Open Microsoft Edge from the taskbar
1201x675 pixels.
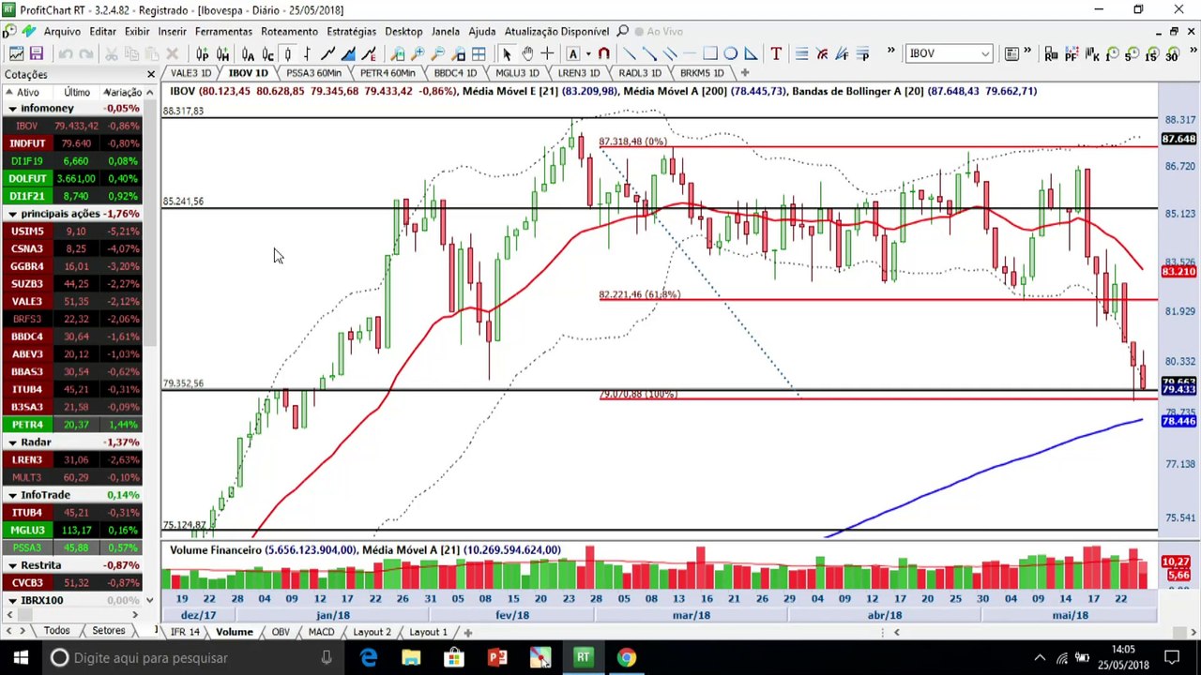(x=369, y=658)
